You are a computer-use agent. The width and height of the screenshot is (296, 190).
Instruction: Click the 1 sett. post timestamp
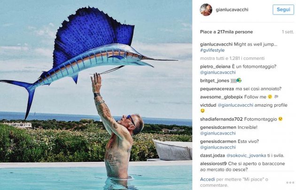[x=288, y=32]
